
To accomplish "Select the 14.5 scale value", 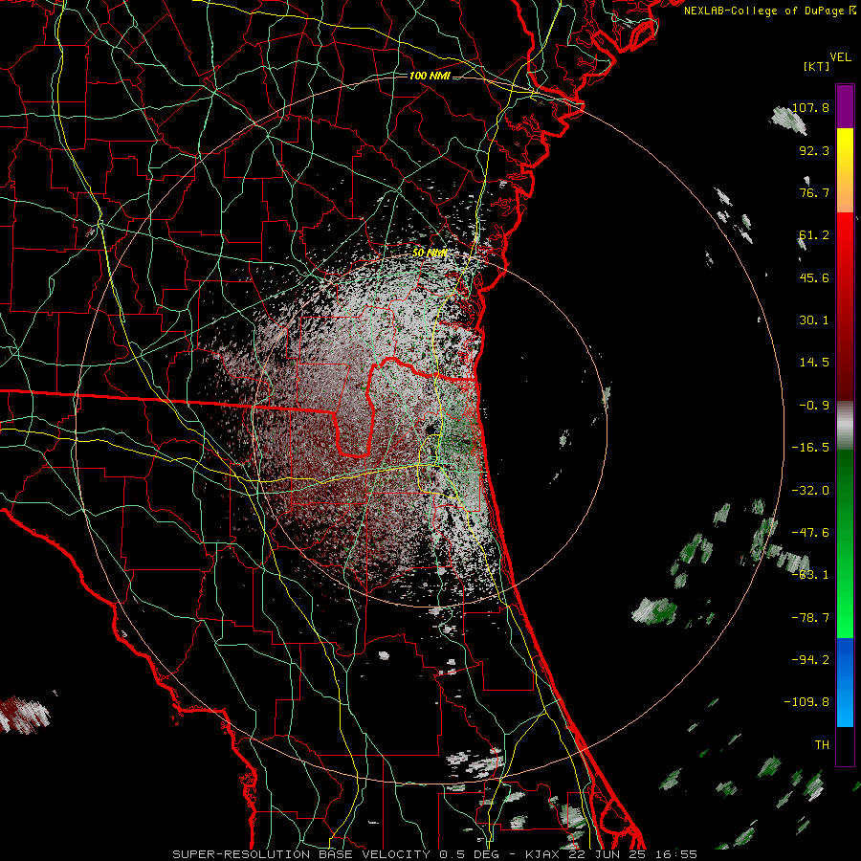I will (814, 363).
